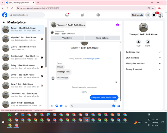The height and width of the screenshot is (133, 167).
Task: Click the Message sent bubble
Action: click(x=63, y=72)
